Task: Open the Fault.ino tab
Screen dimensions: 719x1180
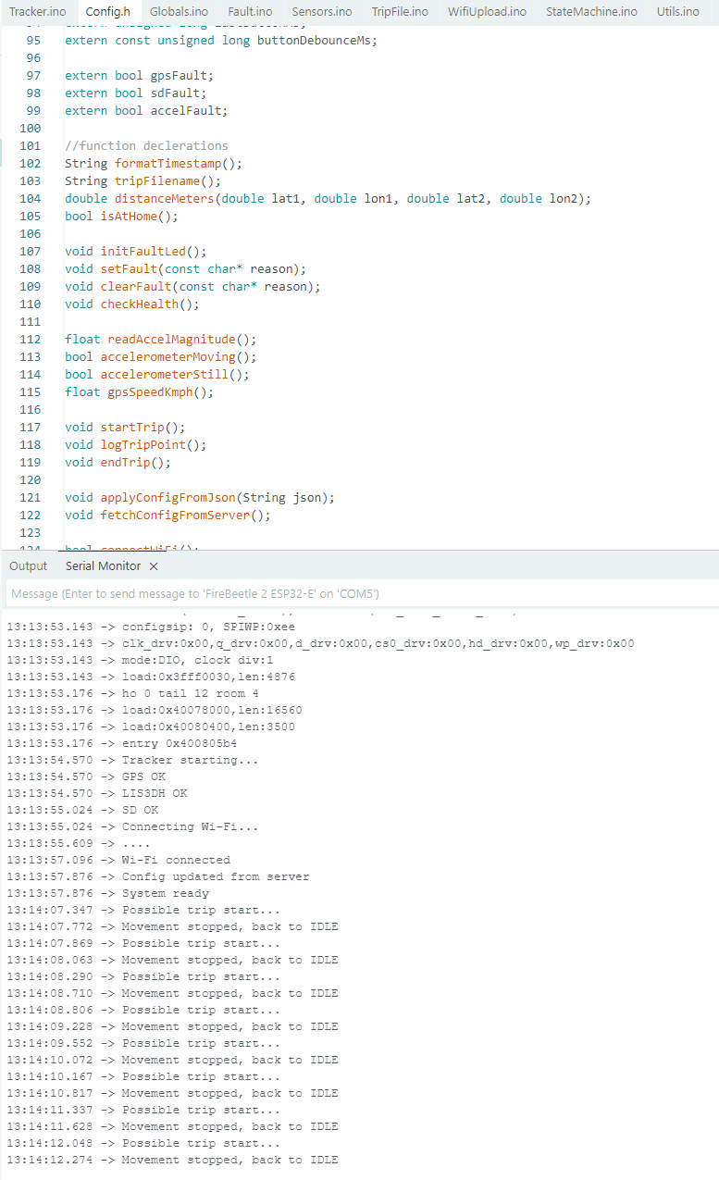Action: coord(250,12)
